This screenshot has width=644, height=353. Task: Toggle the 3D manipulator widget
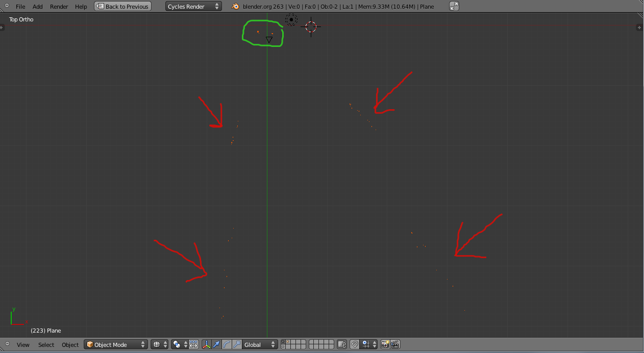tap(206, 344)
